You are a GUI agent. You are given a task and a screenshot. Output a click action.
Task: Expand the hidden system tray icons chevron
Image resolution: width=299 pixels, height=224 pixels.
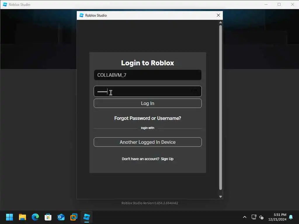[245, 217]
